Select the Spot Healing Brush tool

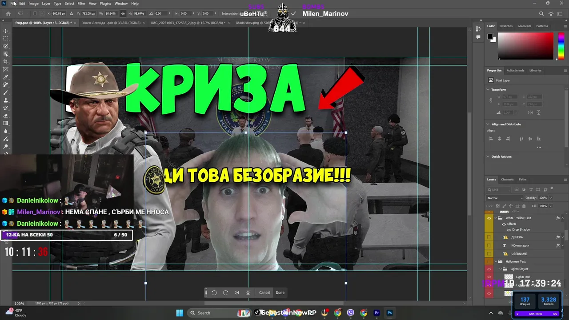click(6, 85)
